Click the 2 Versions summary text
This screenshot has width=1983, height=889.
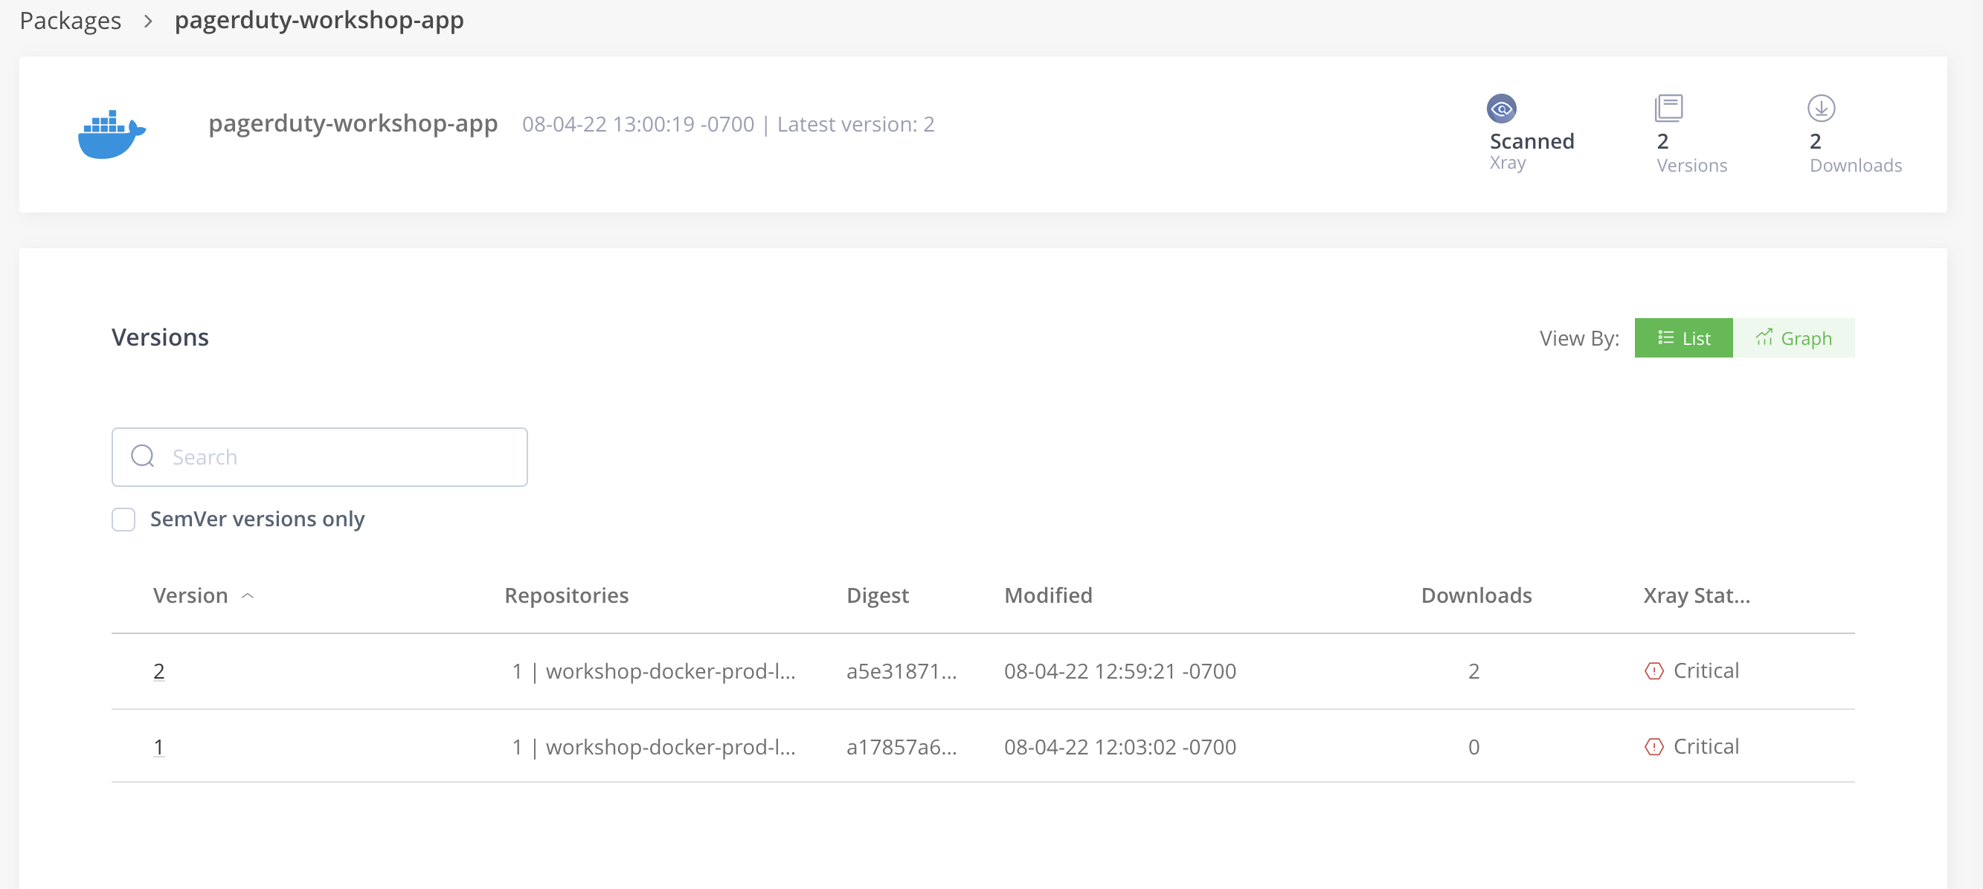[x=1691, y=152]
